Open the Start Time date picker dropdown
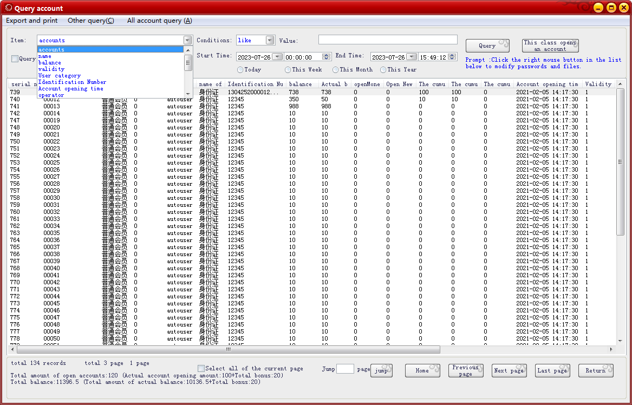This screenshot has width=632, height=405. coord(277,57)
